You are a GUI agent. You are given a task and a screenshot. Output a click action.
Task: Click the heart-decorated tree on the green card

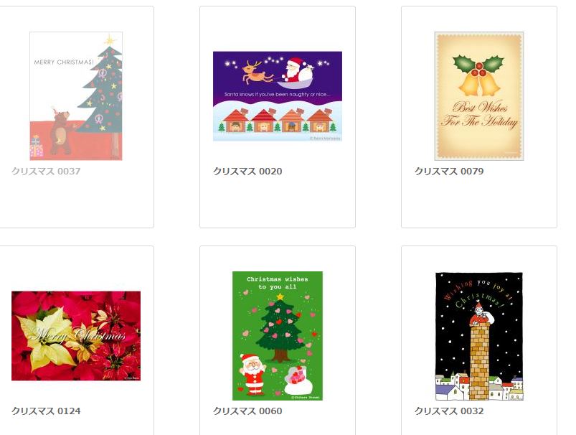[x=280, y=327]
